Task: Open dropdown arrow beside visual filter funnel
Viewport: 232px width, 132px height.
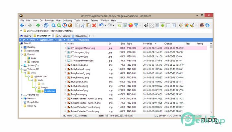Action: click(140, 25)
